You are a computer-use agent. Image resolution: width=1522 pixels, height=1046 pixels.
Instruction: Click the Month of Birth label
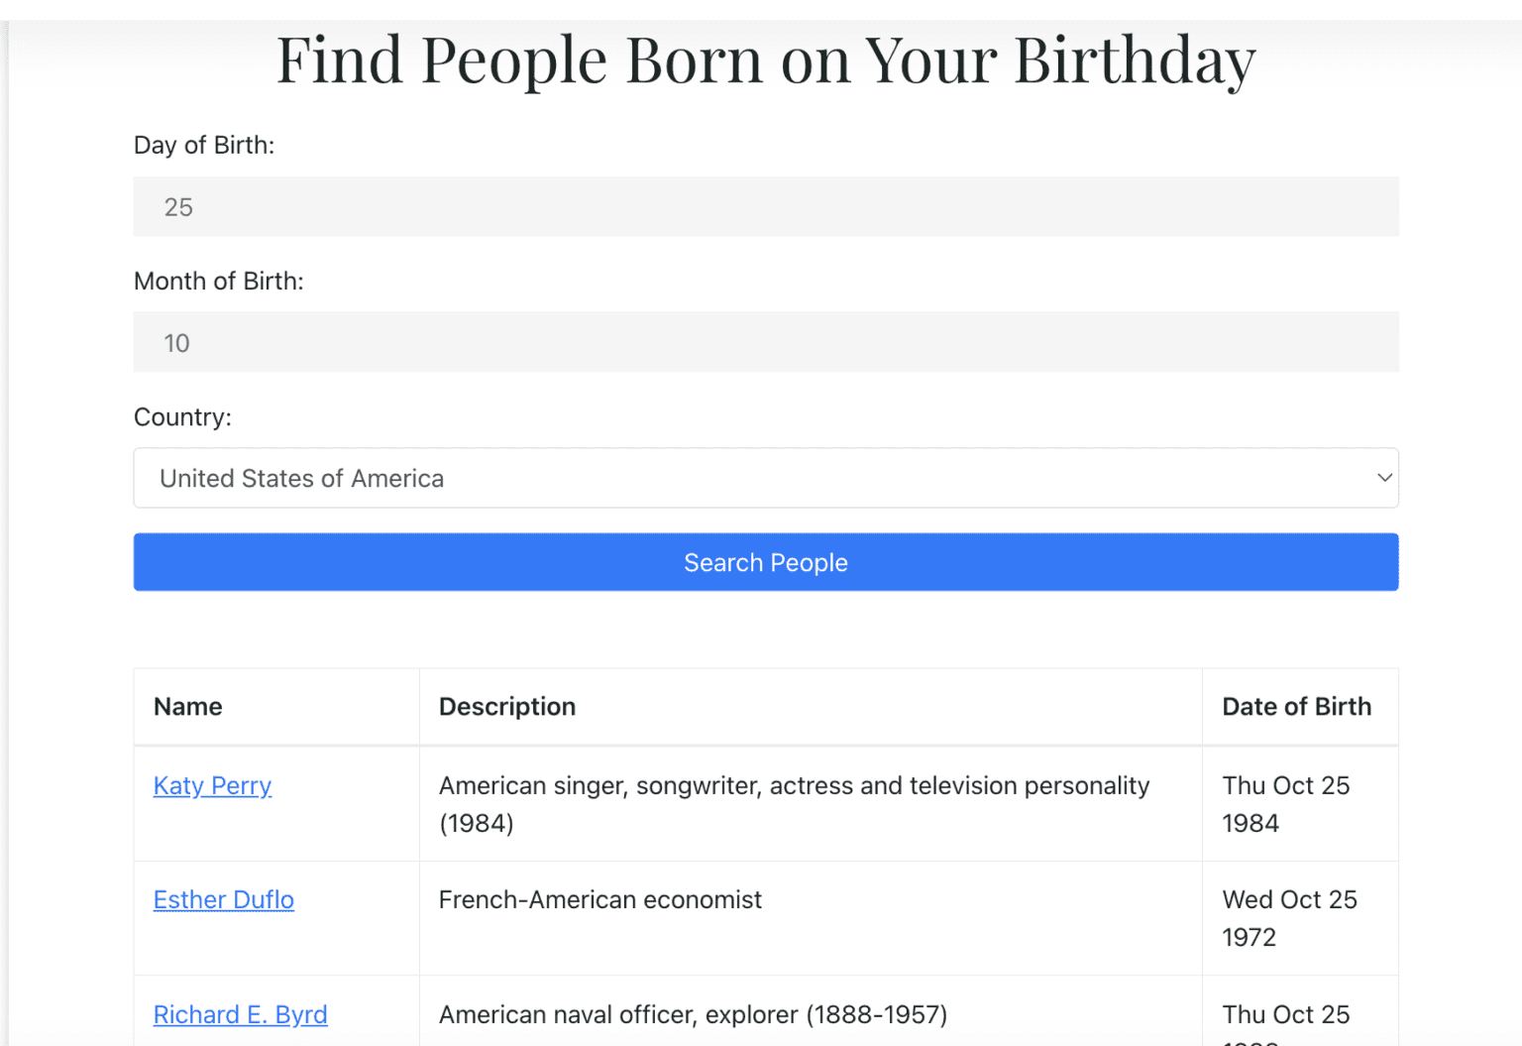[219, 281]
